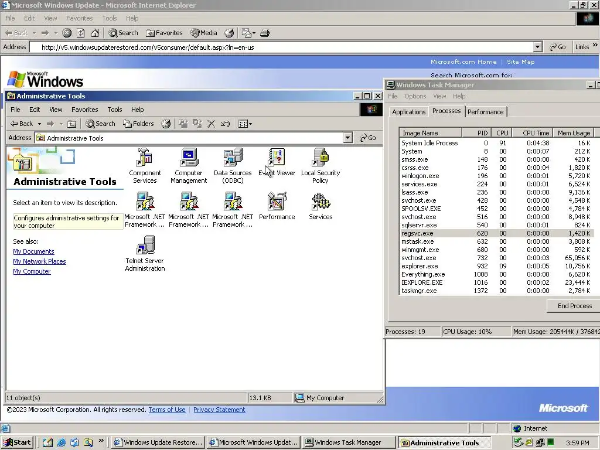Click Search in Administrative Tools toolbar

[x=100, y=124]
